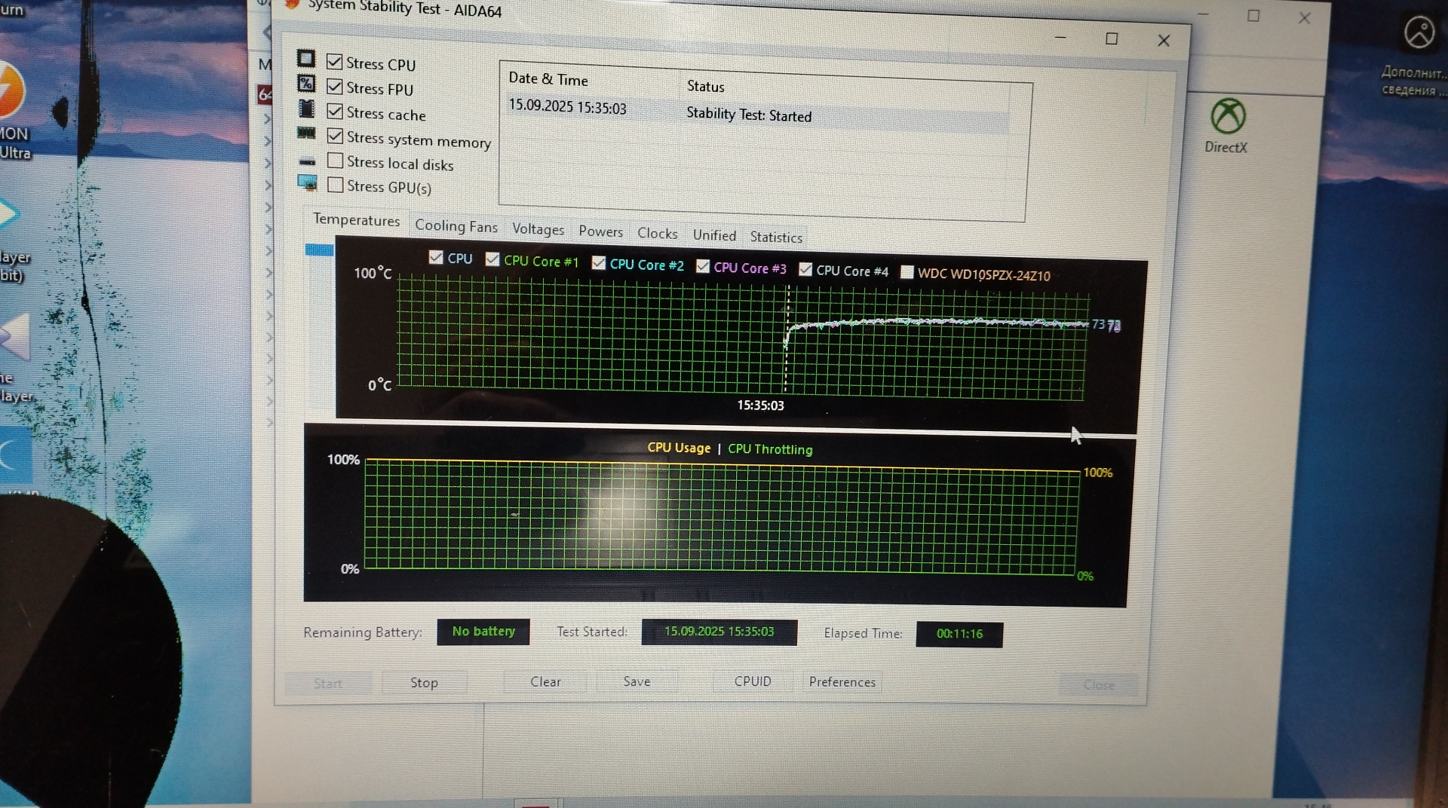This screenshot has height=808, width=1448.
Task: Switch to the Cooling Fans tab
Action: pyautogui.click(x=456, y=226)
